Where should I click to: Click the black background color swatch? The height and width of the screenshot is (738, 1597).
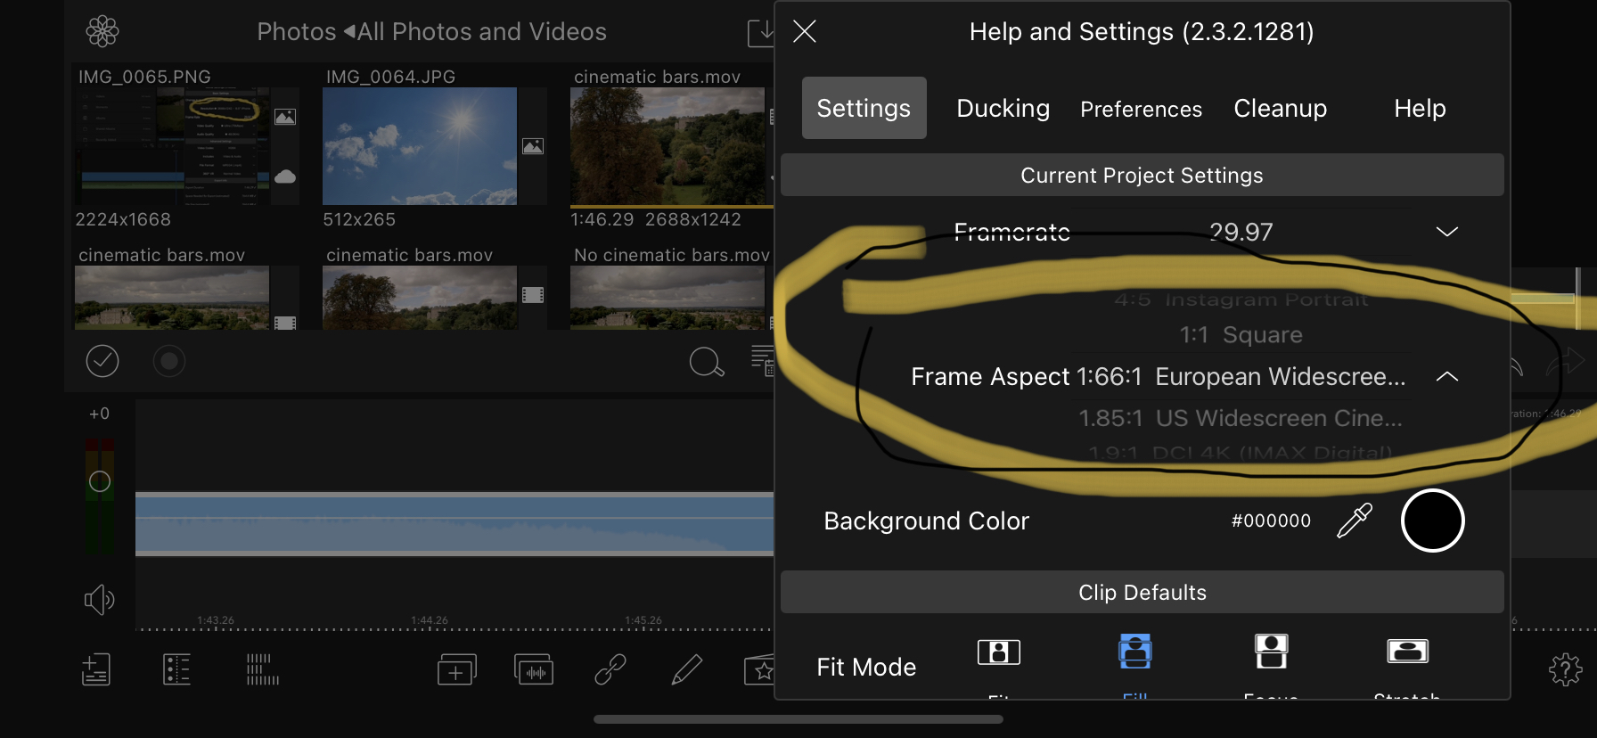(1432, 521)
